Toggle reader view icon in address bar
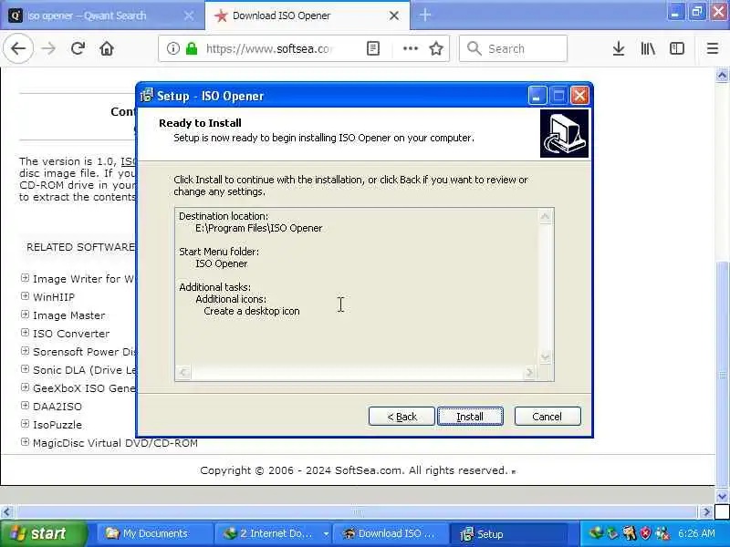 point(373,48)
